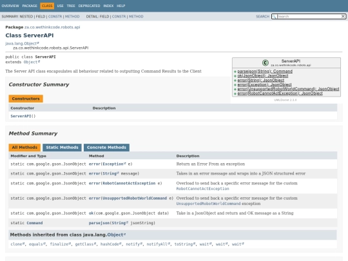Select the highlighted Class nav item
This screenshot has width=348, height=261.
click(x=47, y=6)
